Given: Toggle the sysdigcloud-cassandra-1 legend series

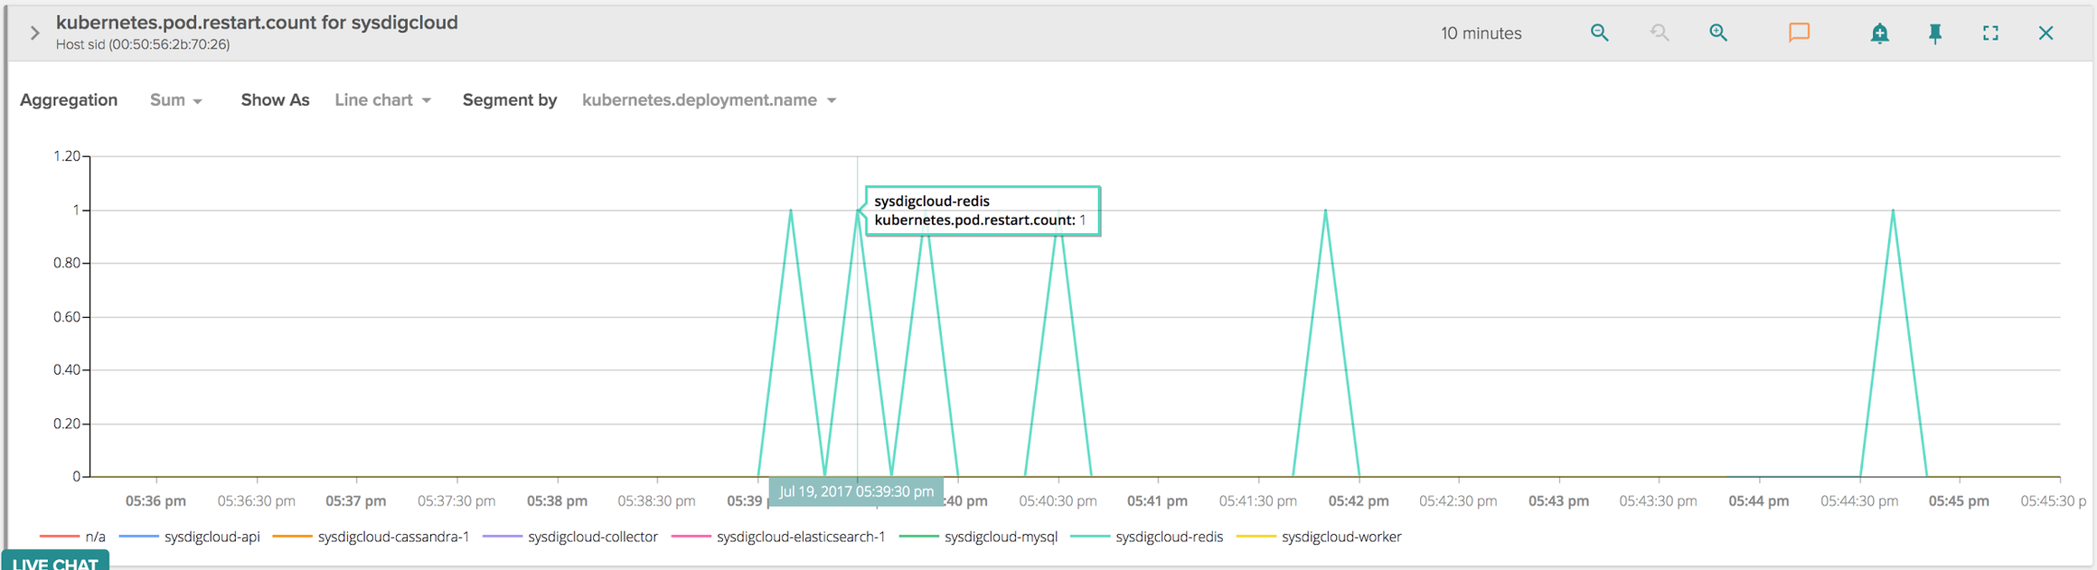Looking at the screenshot, I should [x=371, y=537].
